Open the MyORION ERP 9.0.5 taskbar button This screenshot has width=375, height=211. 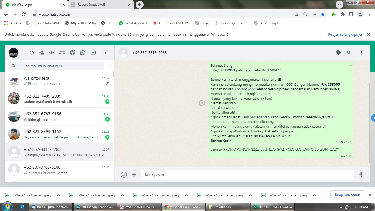139,207
